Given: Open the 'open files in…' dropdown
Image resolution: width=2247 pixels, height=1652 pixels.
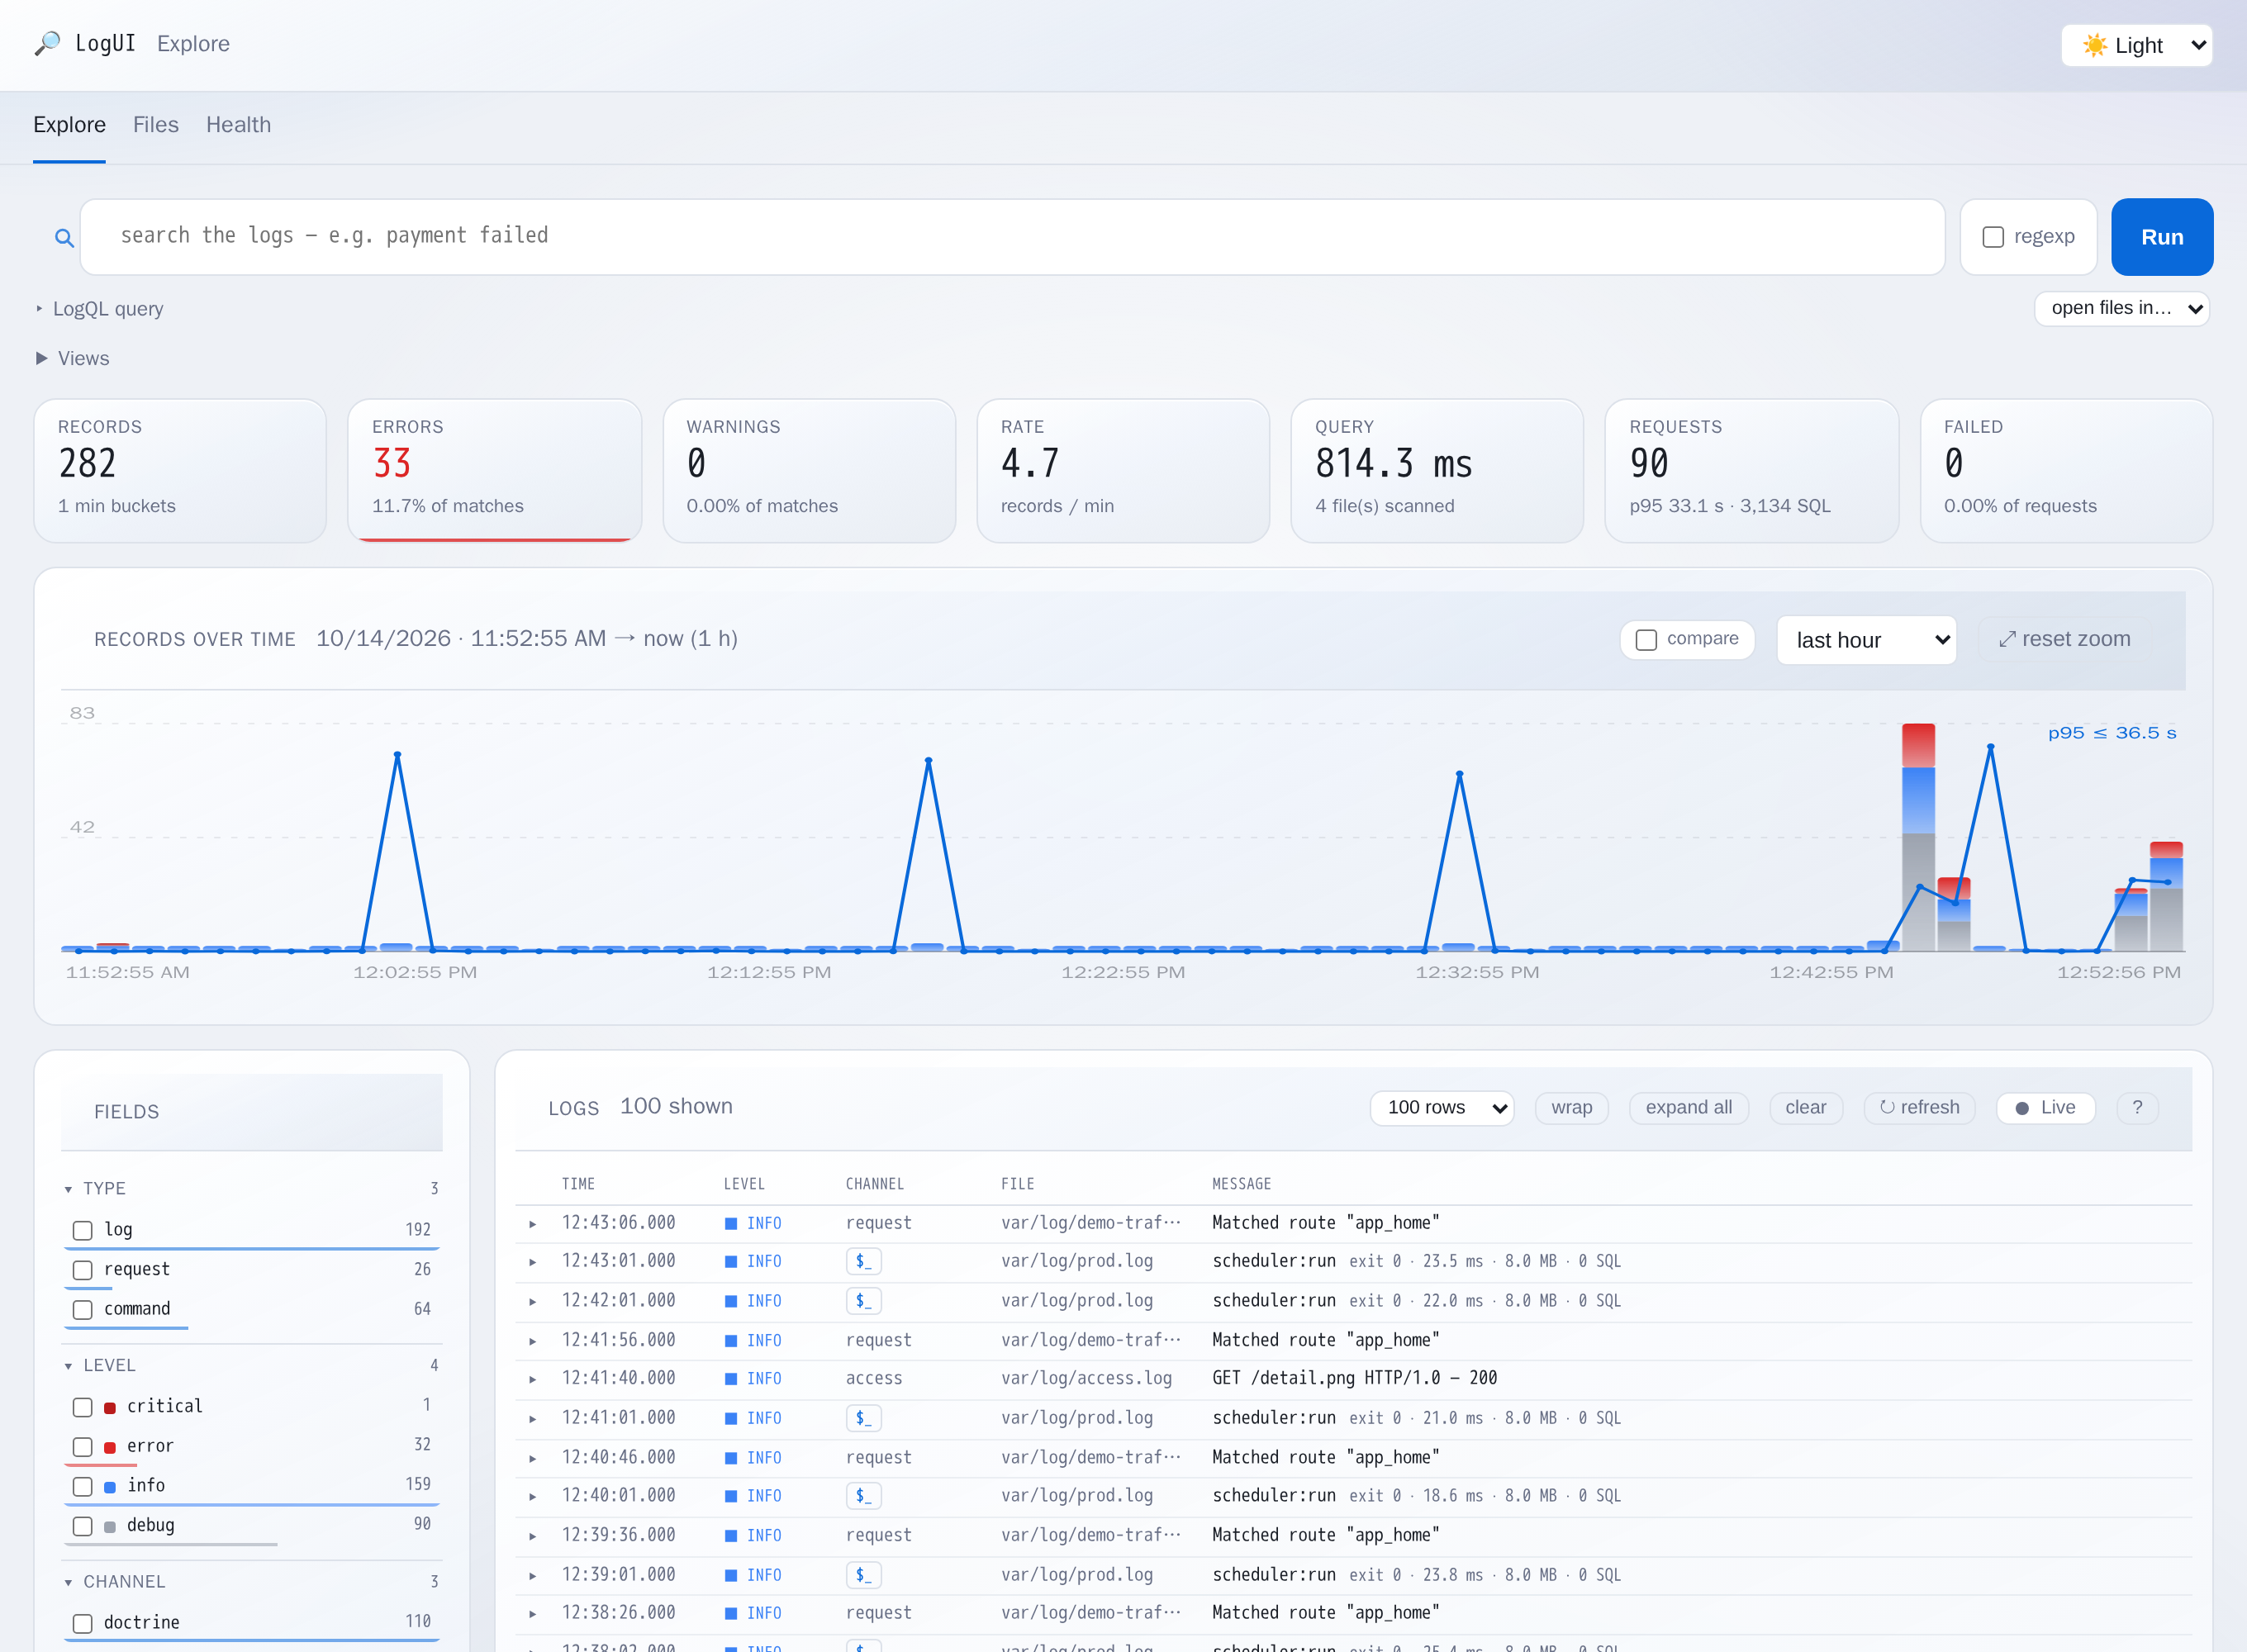Looking at the screenshot, I should pos(2121,308).
